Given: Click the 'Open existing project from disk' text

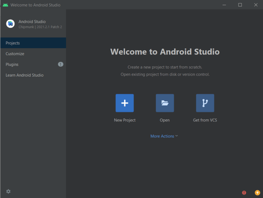Looking at the screenshot, I should 165,74.
